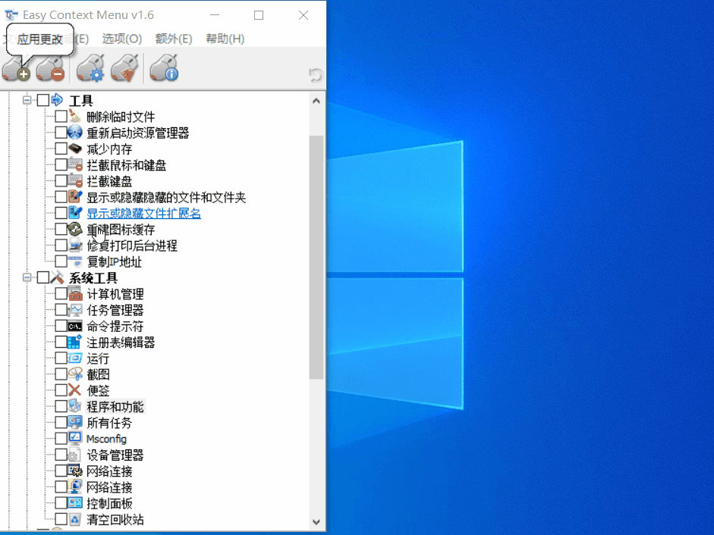Select the 清空回收站 label
The image size is (714, 535).
(x=115, y=520)
